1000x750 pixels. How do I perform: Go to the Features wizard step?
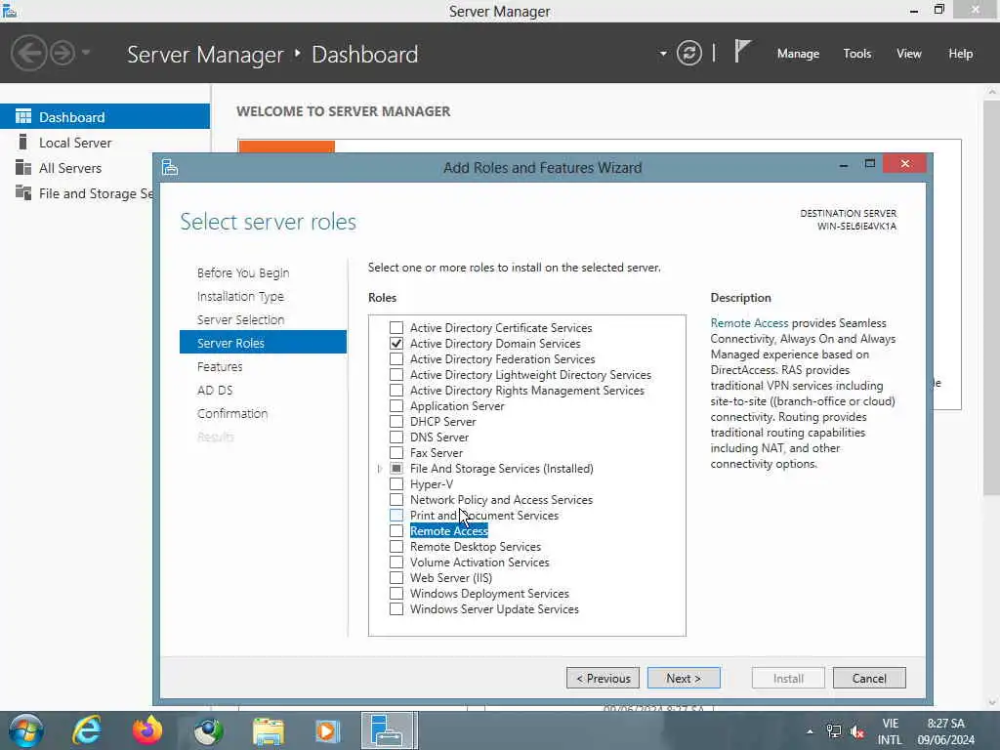pos(220,367)
